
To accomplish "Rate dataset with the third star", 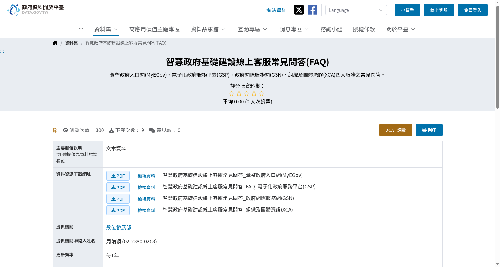I will tap(247, 93).
